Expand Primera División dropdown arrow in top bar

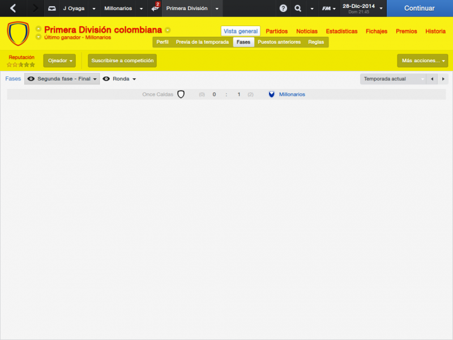pos(217,8)
